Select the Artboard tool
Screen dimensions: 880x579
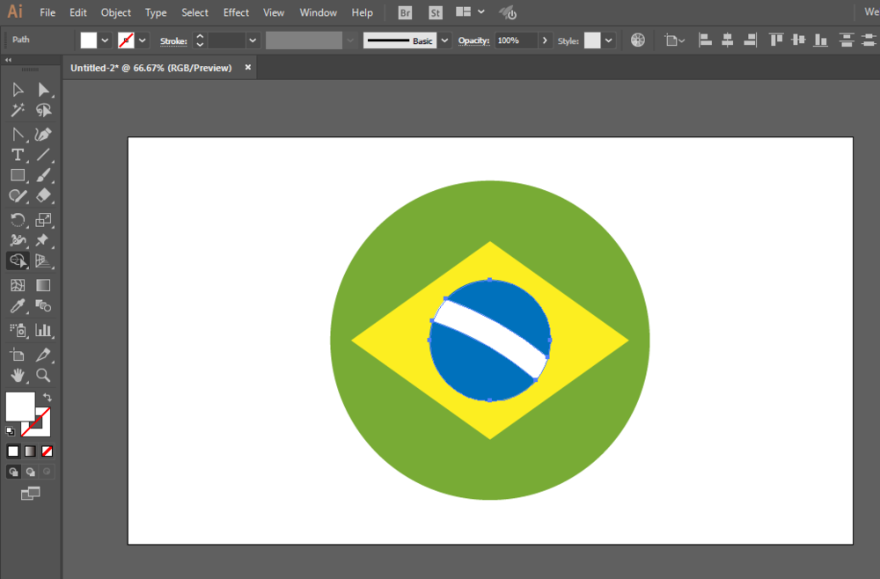click(18, 355)
